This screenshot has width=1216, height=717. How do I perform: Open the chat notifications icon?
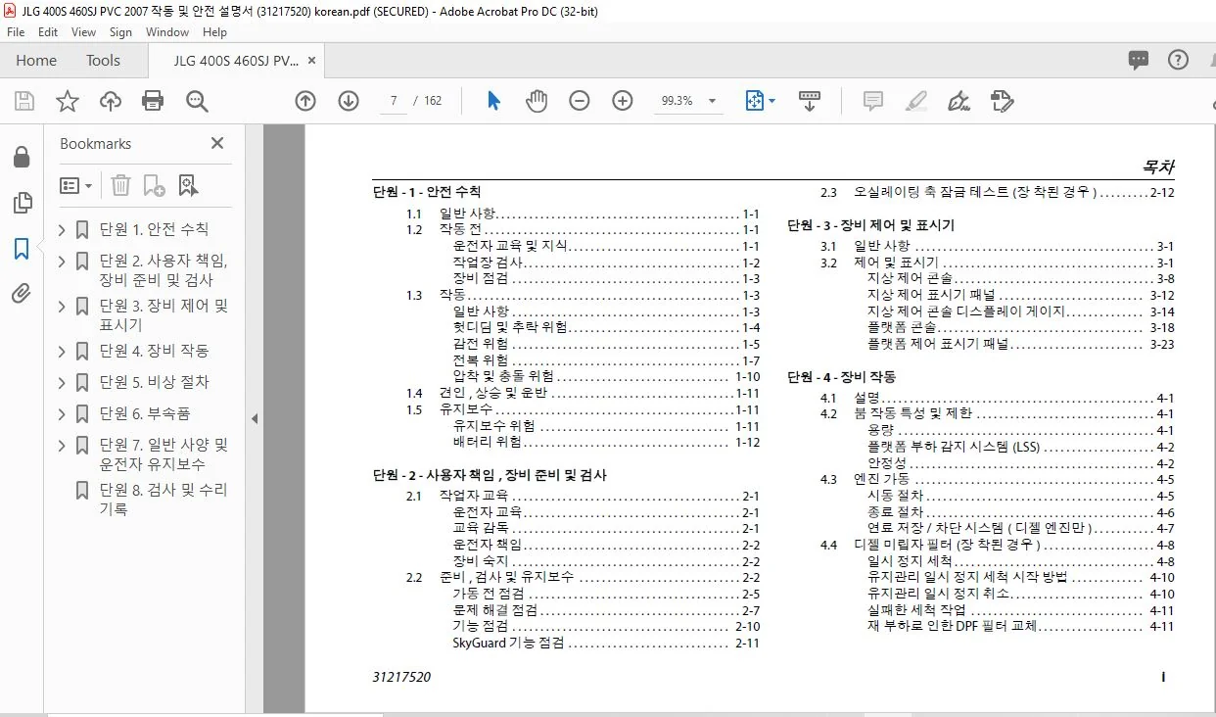coord(1139,60)
